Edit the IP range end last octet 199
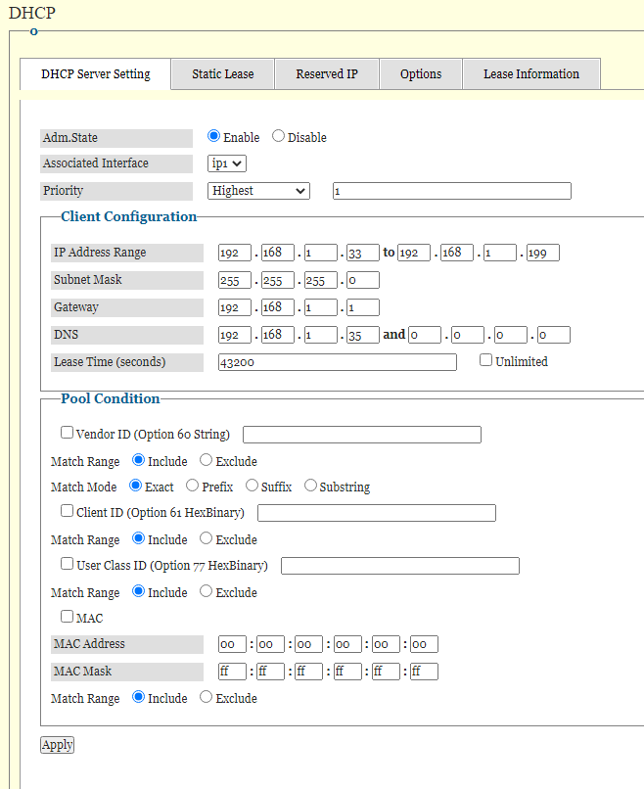 click(543, 253)
